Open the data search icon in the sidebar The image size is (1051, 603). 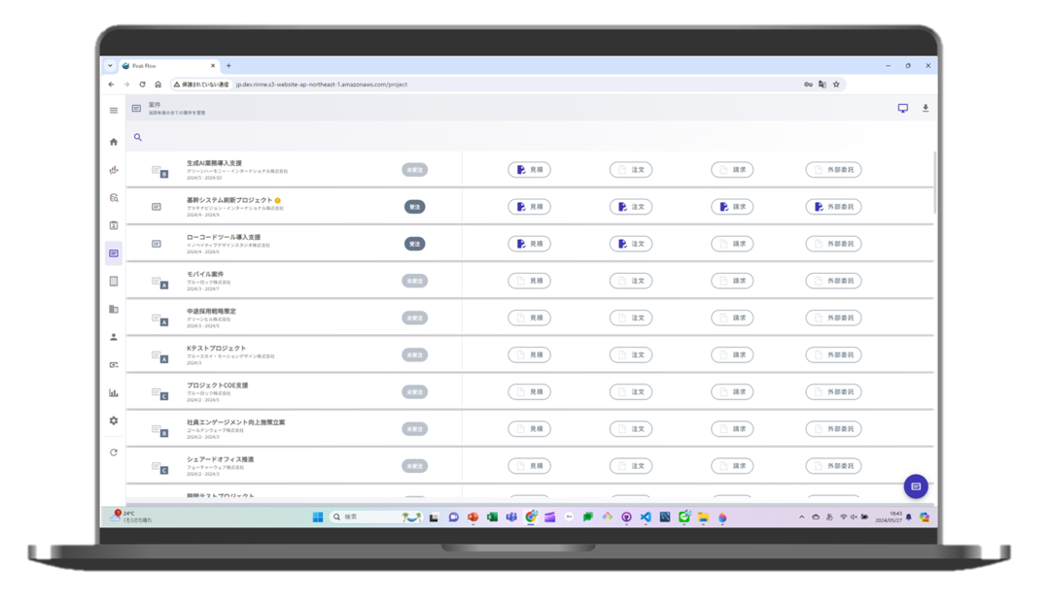[x=114, y=197]
